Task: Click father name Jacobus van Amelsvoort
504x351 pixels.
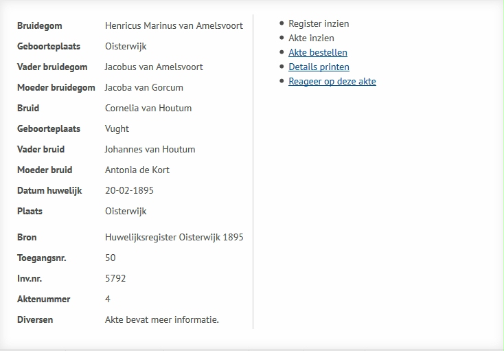Action: pos(154,67)
